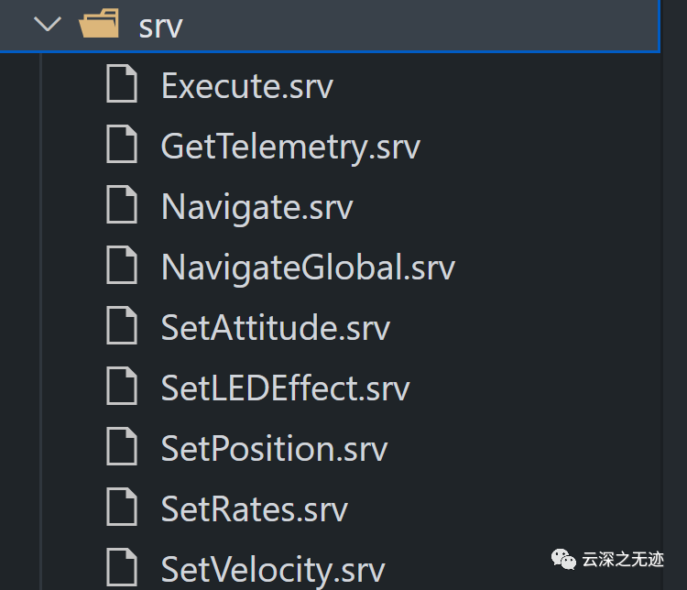Click the file icon beside SetLEDEffect.srv
Screen dimensions: 687x590
pyautogui.click(x=122, y=388)
